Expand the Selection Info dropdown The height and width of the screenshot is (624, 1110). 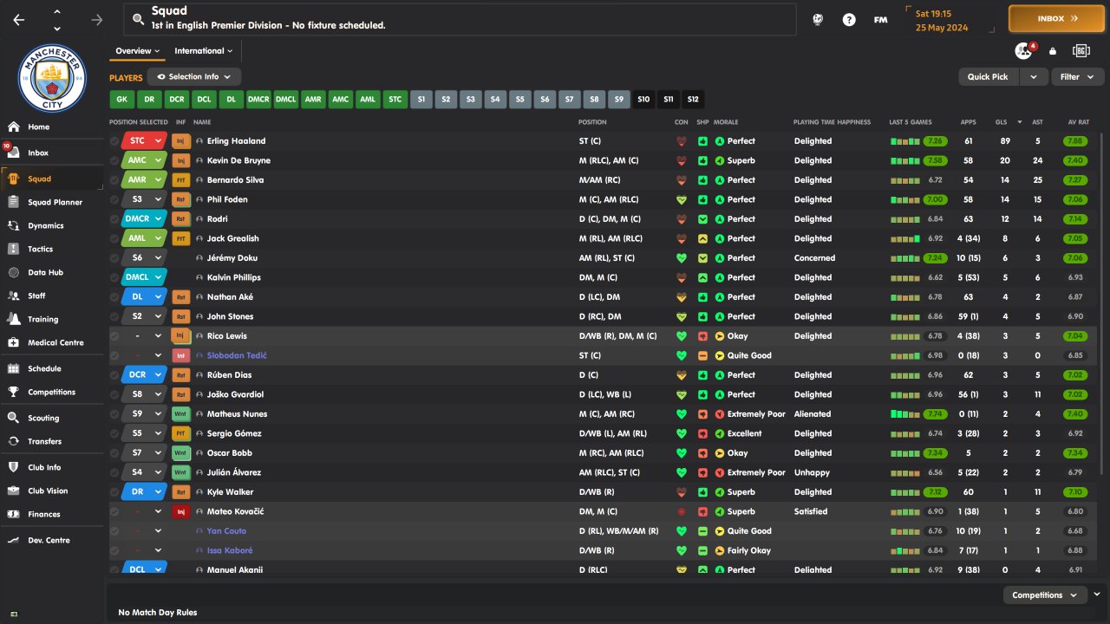194,76
